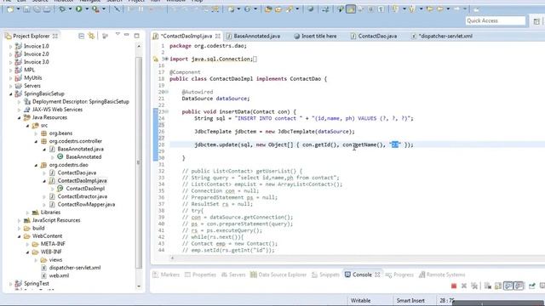Click the Save toolbar icon
Image resolution: width=545 pixels, height=306 pixels.
(x=26, y=9)
